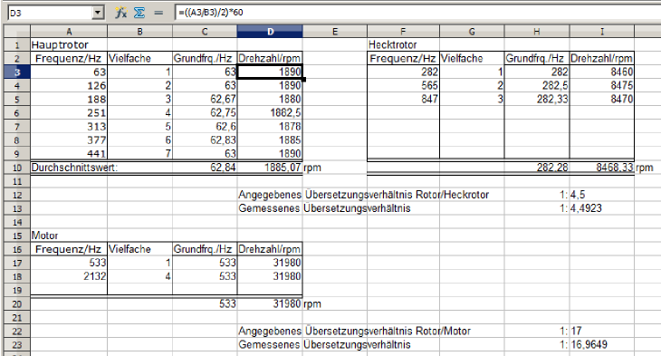Select column F header

click(x=404, y=32)
